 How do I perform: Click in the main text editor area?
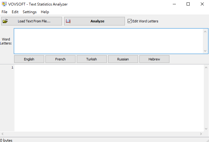pyautogui.click(x=107, y=98)
